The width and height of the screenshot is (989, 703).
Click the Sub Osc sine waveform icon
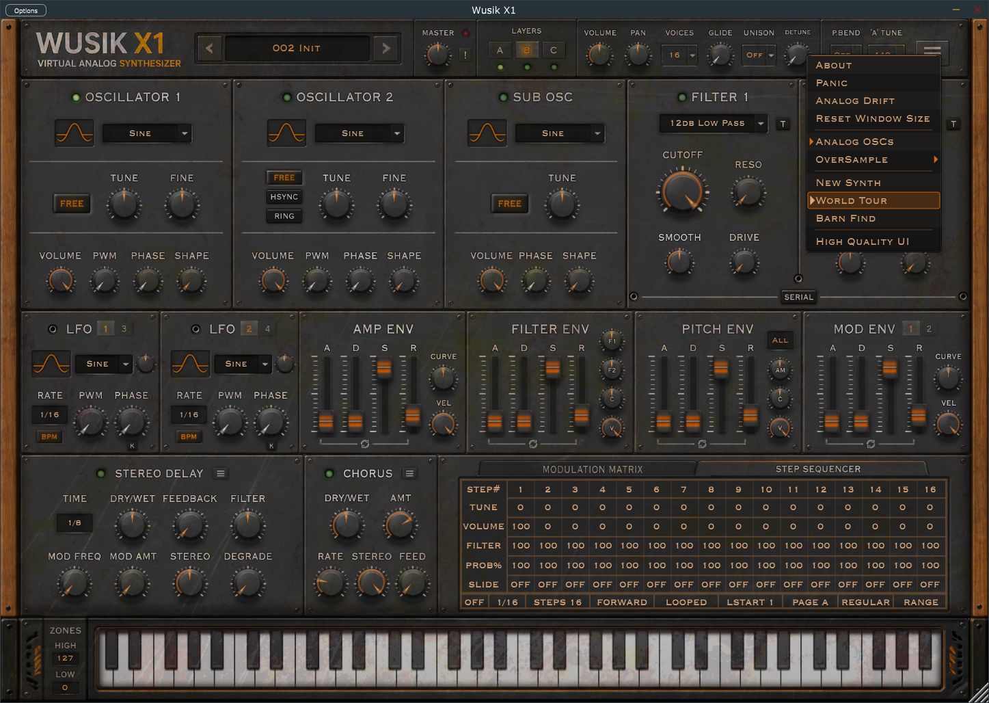click(487, 133)
